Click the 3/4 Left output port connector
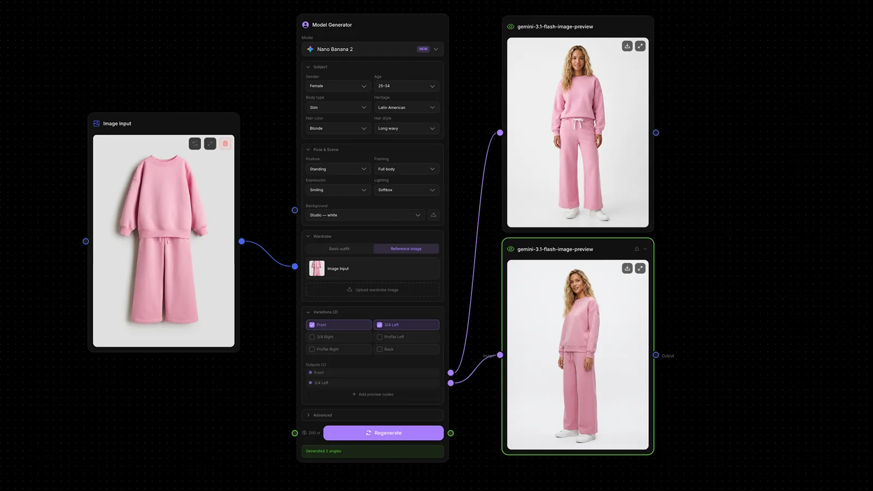Image resolution: width=873 pixels, height=491 pixels. [x=451, y=383]
